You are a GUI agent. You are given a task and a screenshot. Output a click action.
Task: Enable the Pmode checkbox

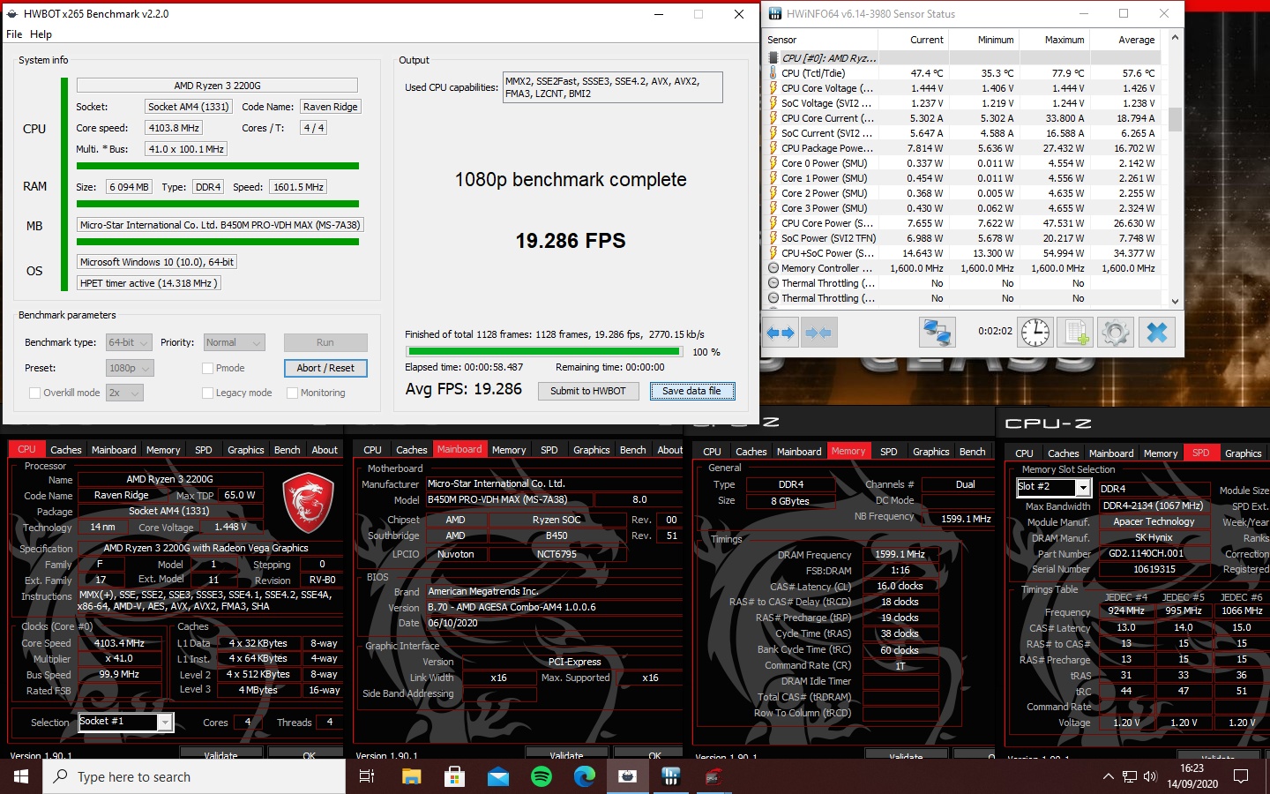(207, 368)
